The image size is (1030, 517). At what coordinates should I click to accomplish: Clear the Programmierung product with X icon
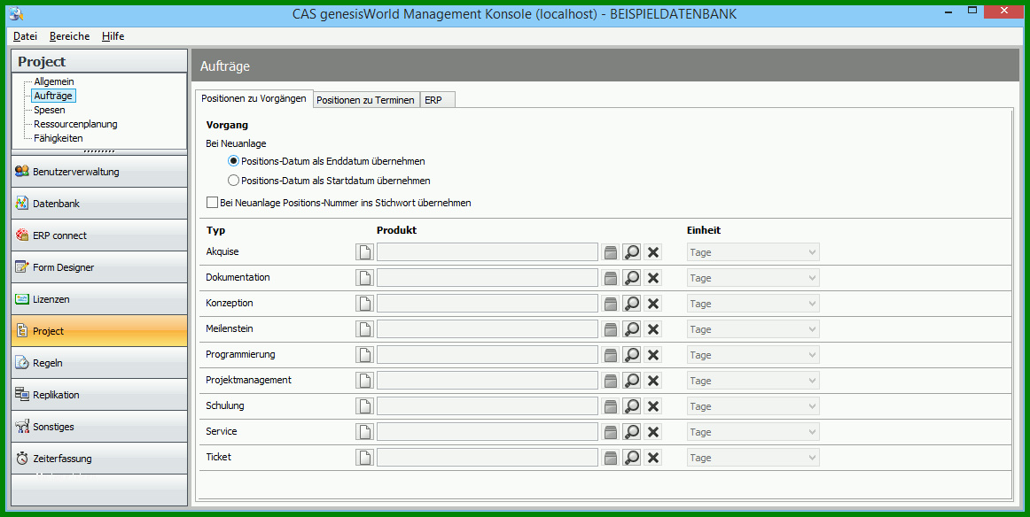point(652,354)
